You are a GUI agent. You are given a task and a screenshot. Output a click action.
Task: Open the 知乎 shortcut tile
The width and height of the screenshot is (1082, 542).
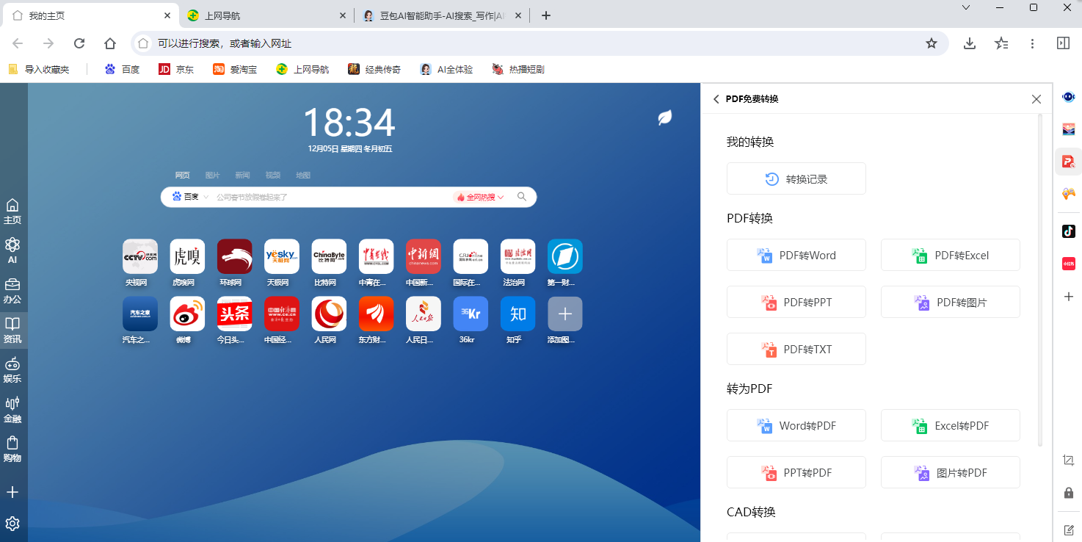518,314
